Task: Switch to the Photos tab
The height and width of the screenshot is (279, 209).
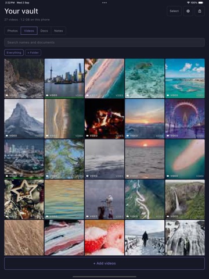Action: pos(12,31)
